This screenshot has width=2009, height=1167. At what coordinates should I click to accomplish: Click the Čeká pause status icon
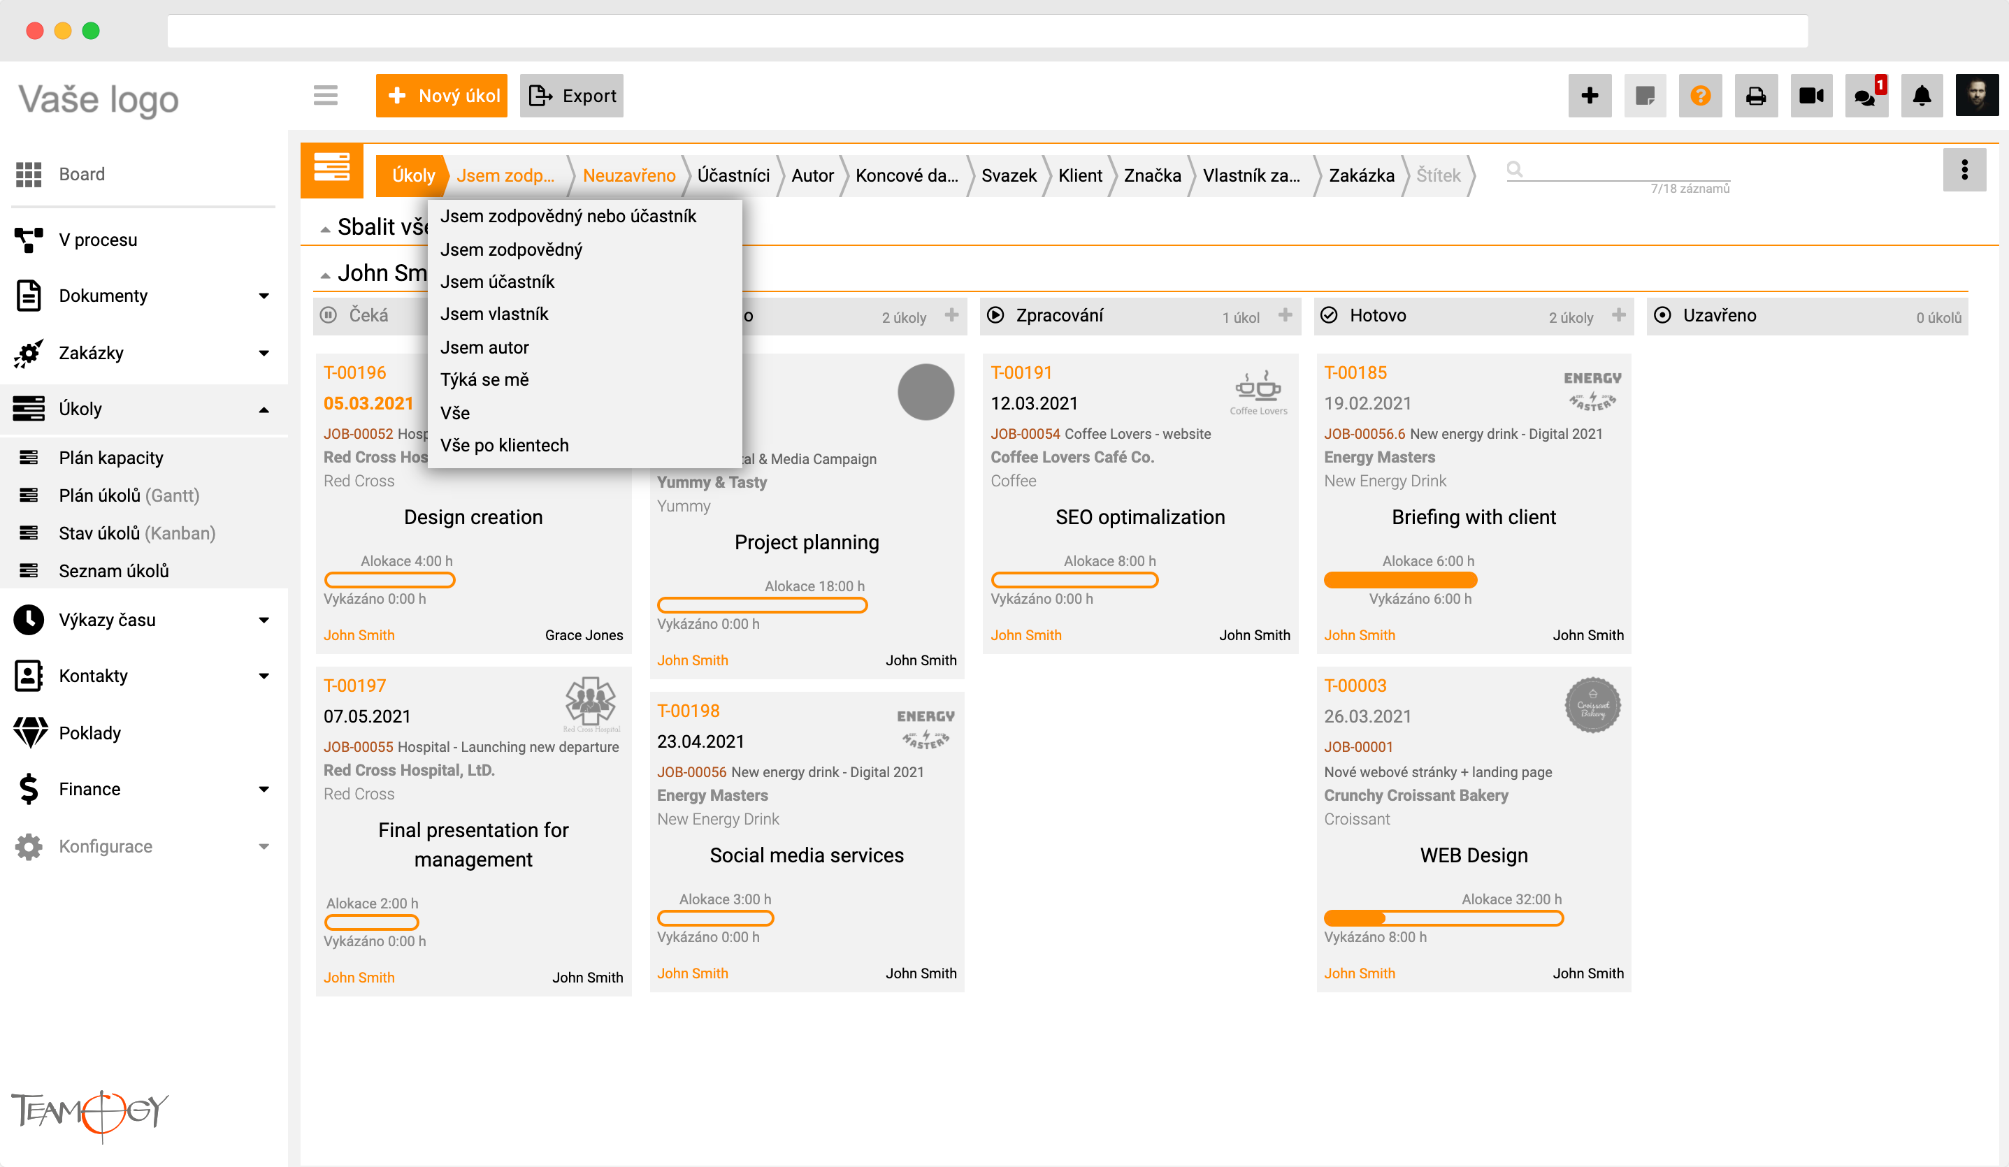(329, 316)
